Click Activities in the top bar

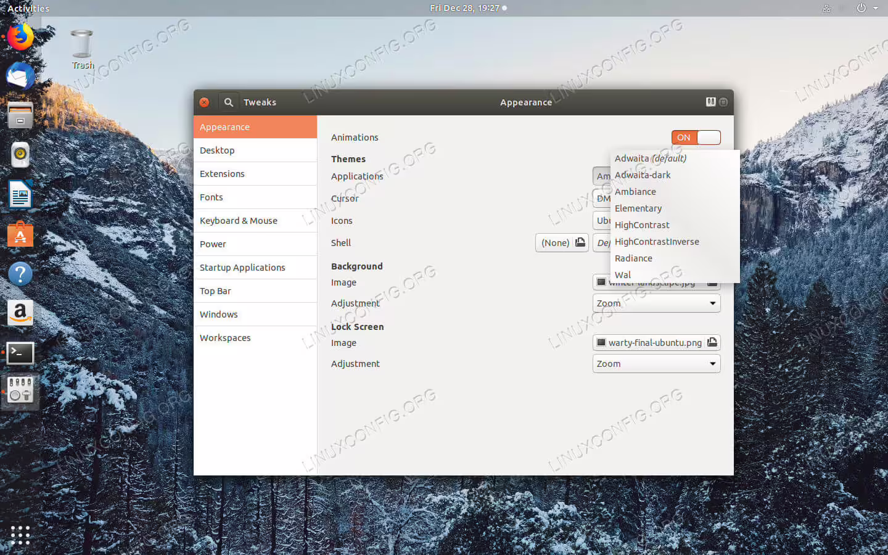(x=28, y=8)
